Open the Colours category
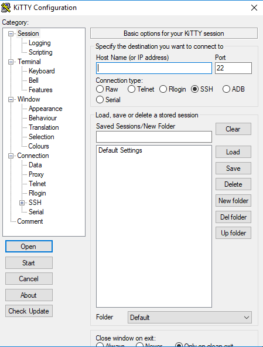263x347 pixels. coord(39,146)
